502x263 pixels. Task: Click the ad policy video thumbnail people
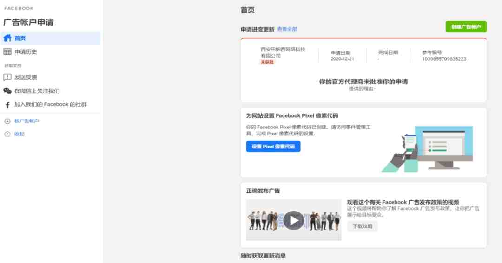tap(294, 220)
